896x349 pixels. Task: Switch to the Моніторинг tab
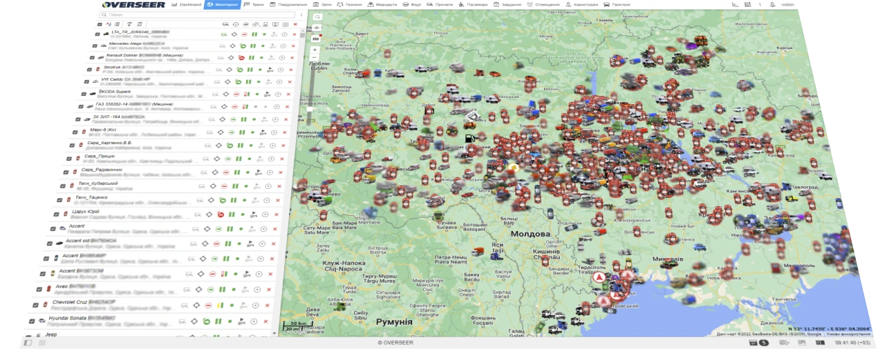point(221,4)
